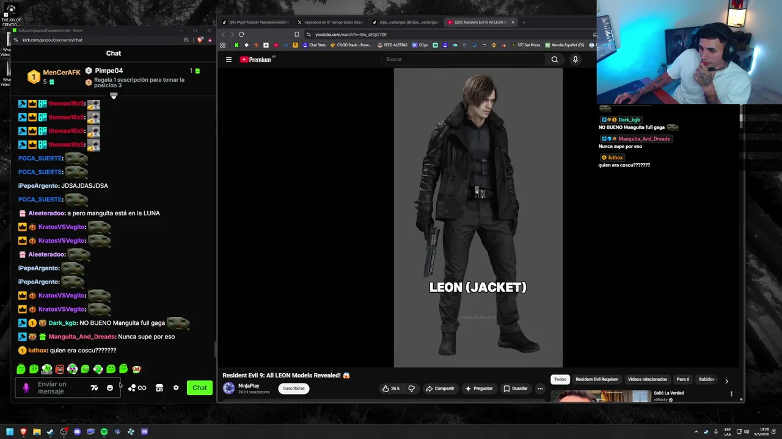Open the Wordle Español bookmark

[565, 45]
